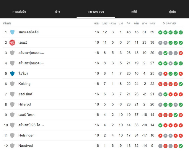Image resolution: width=189 pixels, height=152 pixels.
Task: Open the ฮอร์เซ่นส์ team link
Action: (x=25, y=94)
